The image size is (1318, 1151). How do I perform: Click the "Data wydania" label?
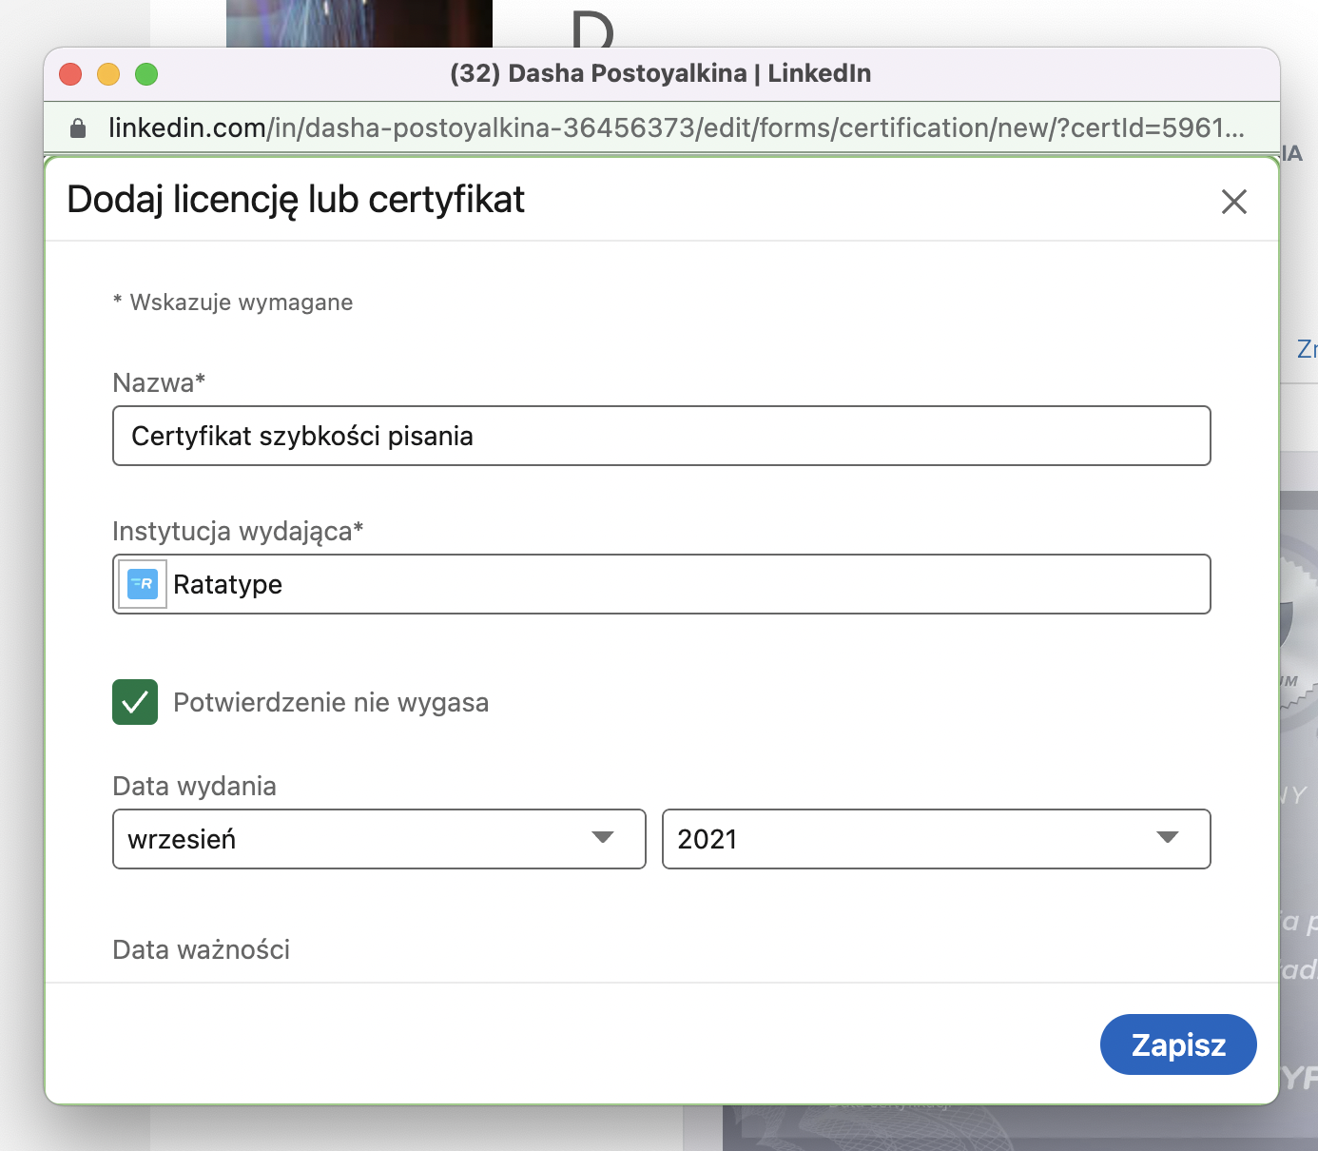pyautogui.click(x=194, y=786)
